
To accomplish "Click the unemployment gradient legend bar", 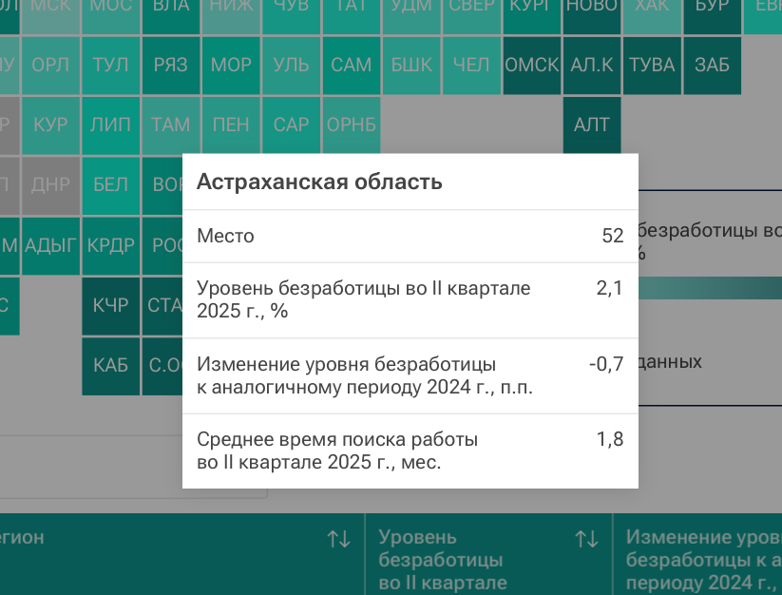I will pos(709,289).
